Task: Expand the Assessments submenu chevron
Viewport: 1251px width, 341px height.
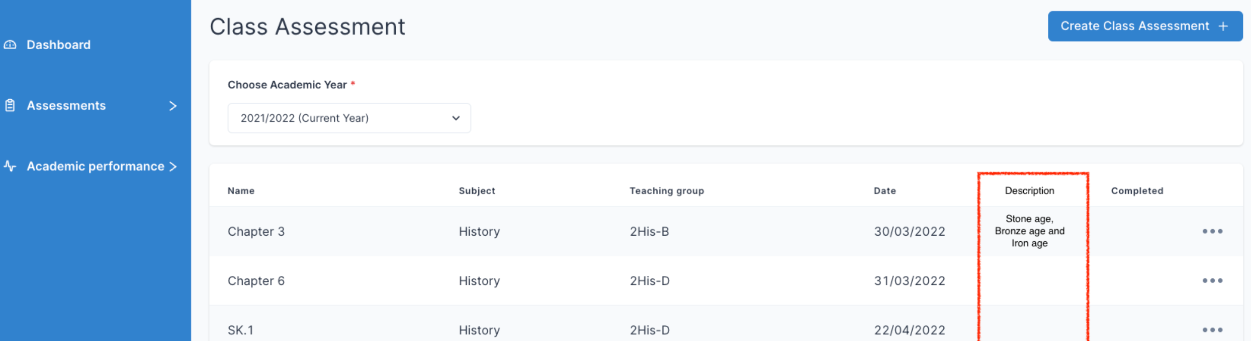Action: pos(173,106)
